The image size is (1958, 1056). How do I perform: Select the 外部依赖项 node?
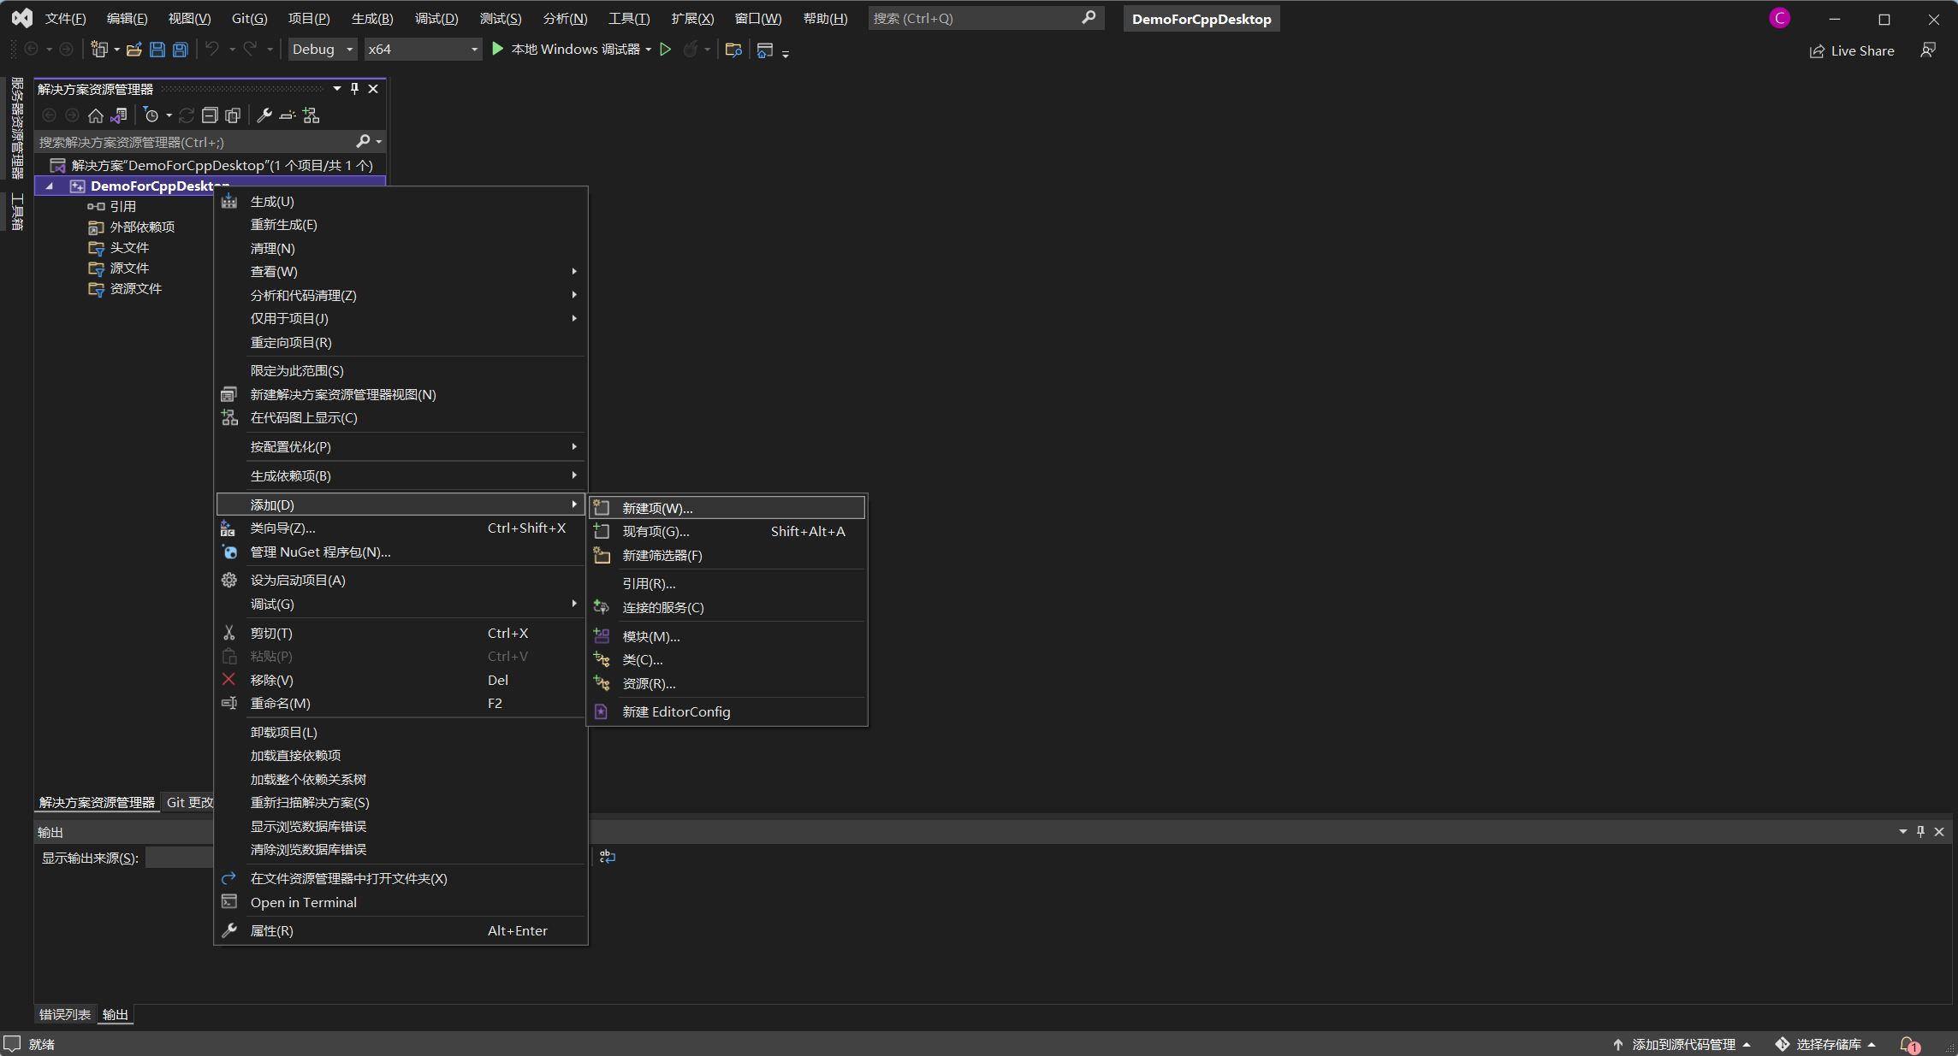coord(142,227)
